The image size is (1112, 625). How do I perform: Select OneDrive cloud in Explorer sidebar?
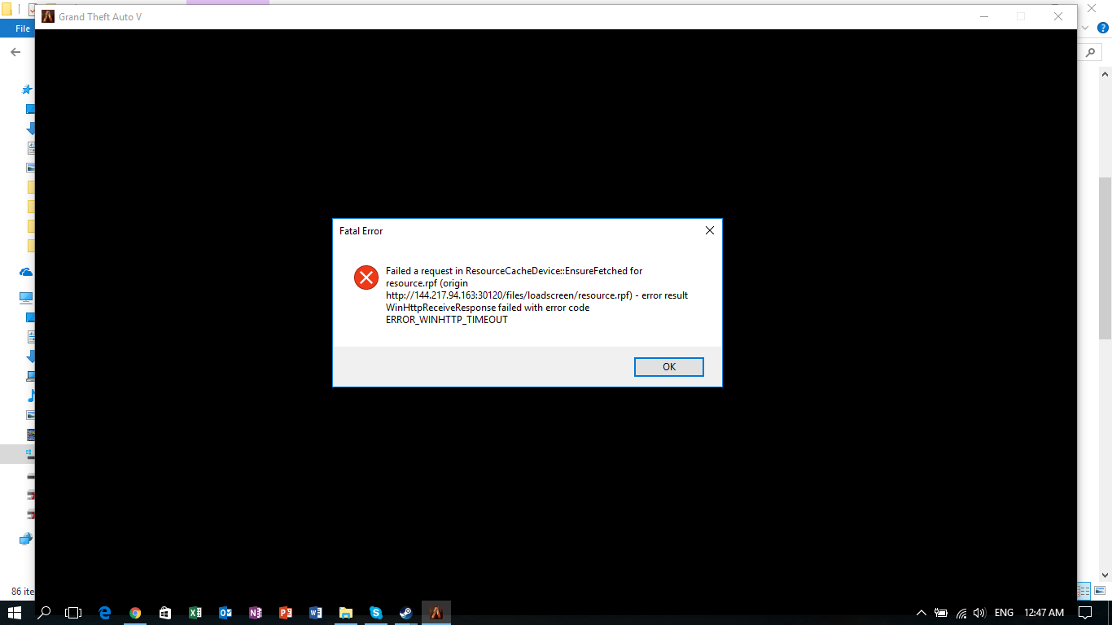pos(26,272)
